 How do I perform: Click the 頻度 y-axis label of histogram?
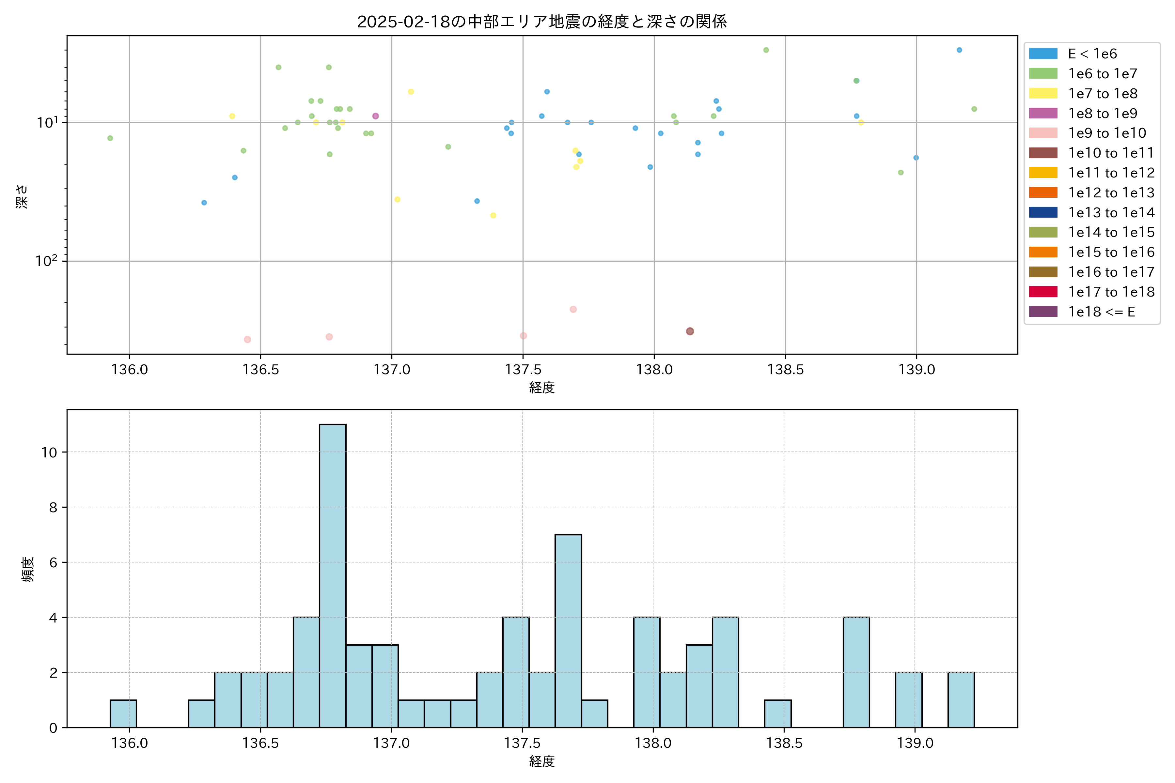pos(28,569)
